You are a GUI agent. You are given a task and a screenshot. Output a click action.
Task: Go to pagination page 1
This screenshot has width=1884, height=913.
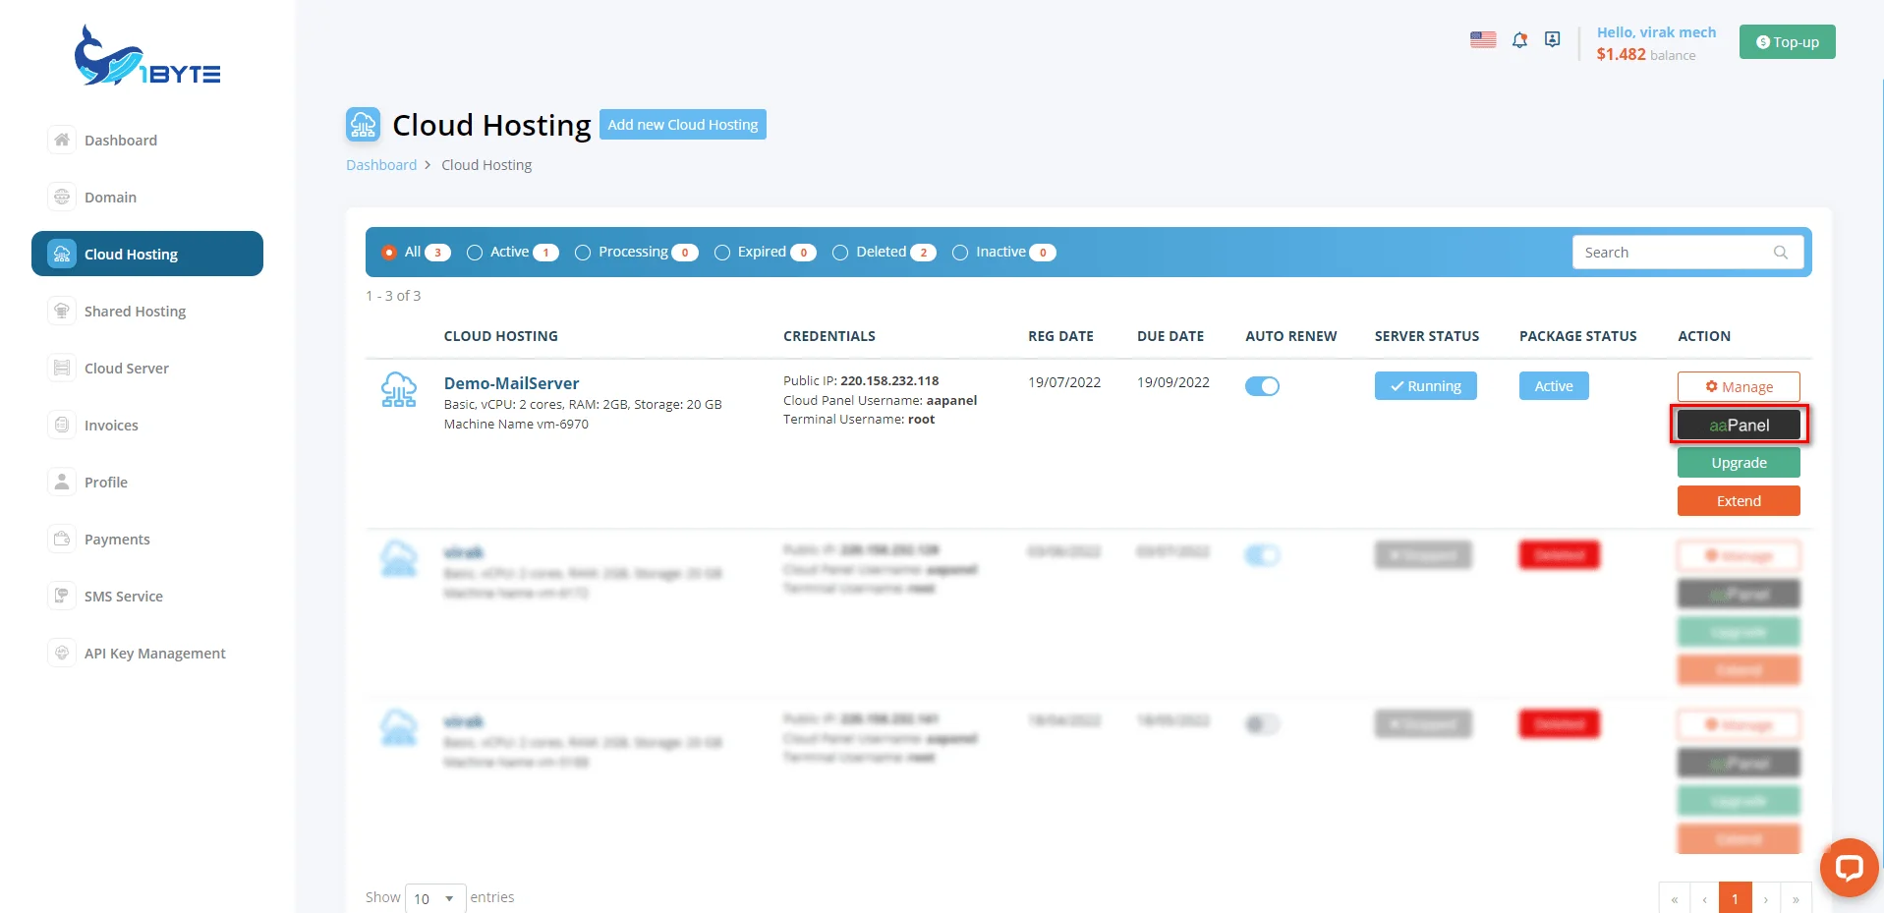tap(1735, 898)
